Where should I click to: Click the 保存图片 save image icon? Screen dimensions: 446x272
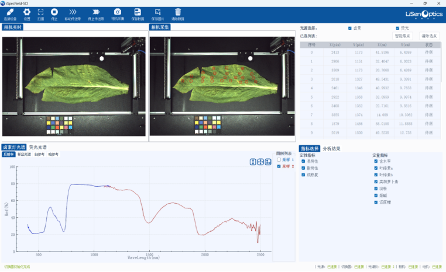click(157, 12)
